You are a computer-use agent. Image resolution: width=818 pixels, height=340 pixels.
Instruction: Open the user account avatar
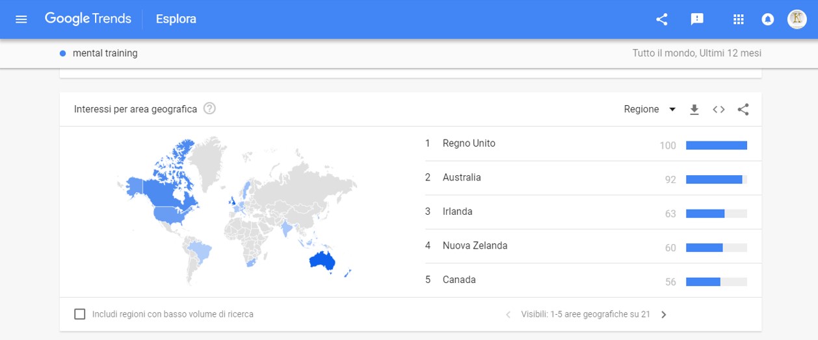(x=797, y=19)
